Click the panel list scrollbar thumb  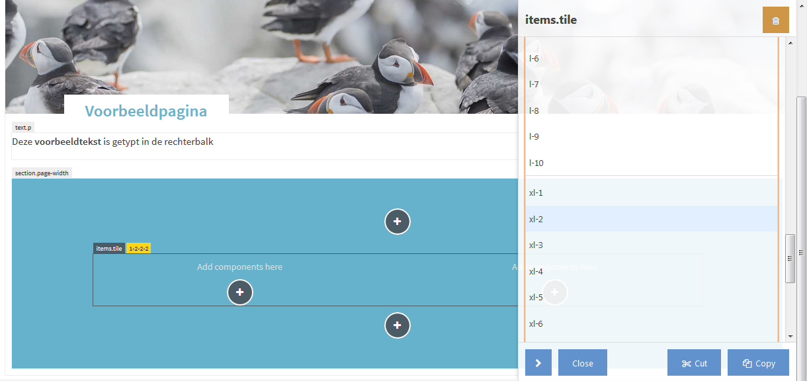(x=790, y=259)
